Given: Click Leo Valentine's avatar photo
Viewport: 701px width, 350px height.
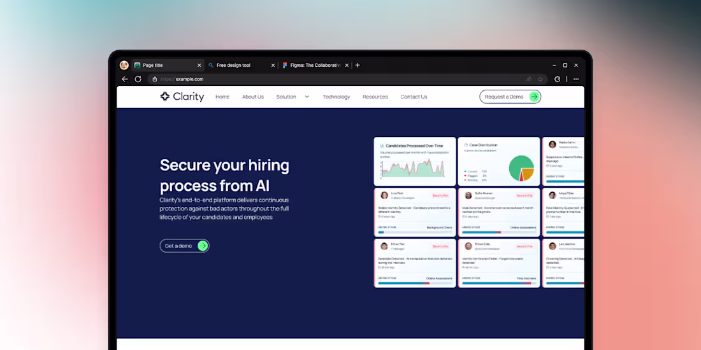Looking at the screenshot, I should coord(552,246).
